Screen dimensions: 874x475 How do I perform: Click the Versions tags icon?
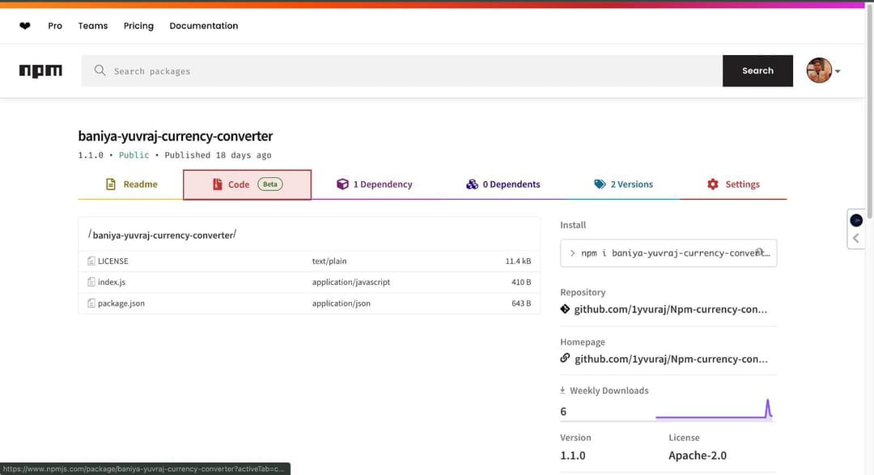pos(600,184)
